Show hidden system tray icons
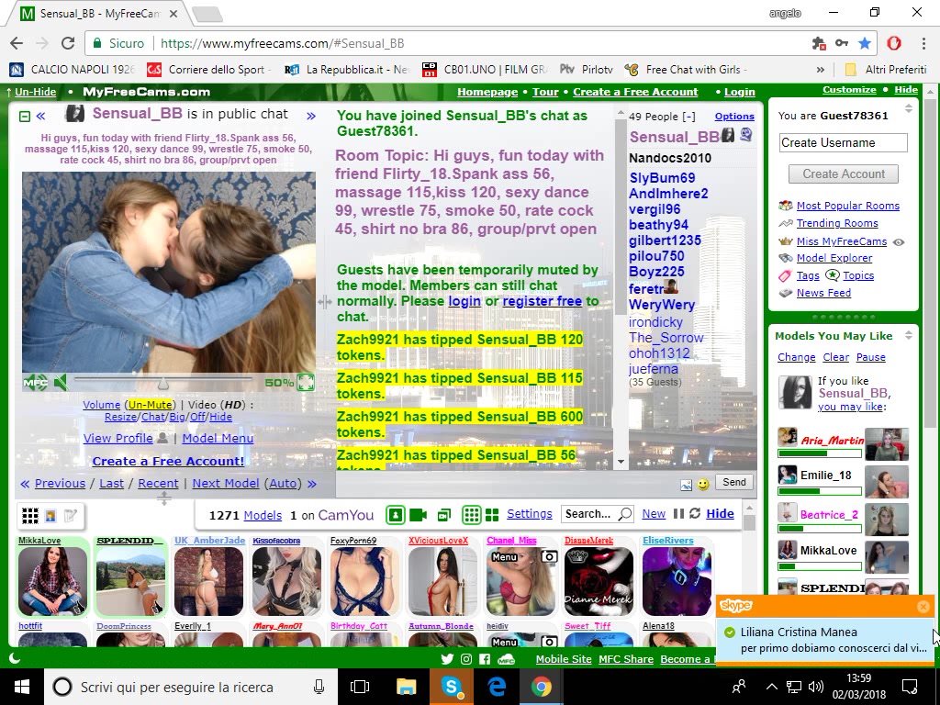Screen dimensions: 940x705 pos(771,687)
